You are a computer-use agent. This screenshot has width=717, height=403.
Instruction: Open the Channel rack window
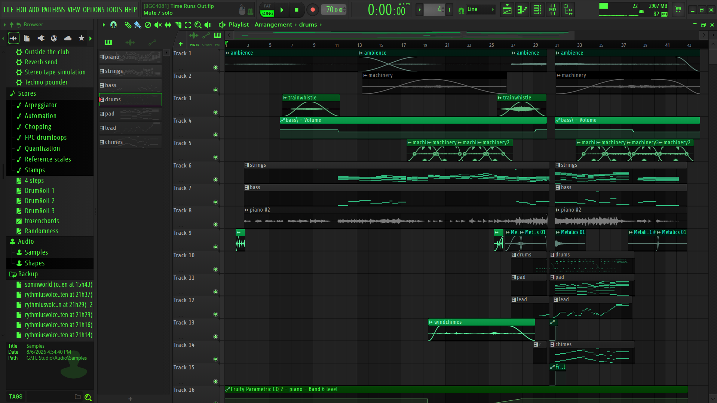(x=537, y=10)
